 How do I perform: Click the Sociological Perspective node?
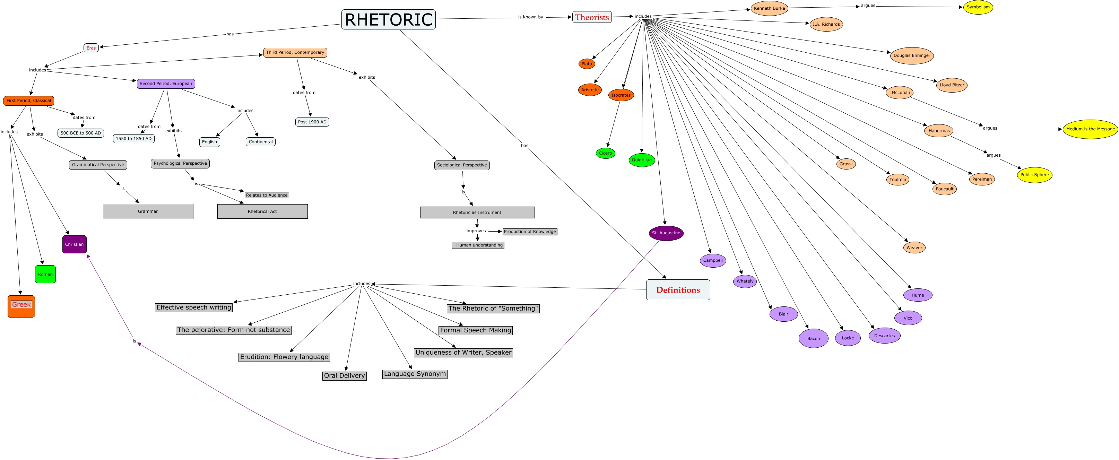point(462,165)
